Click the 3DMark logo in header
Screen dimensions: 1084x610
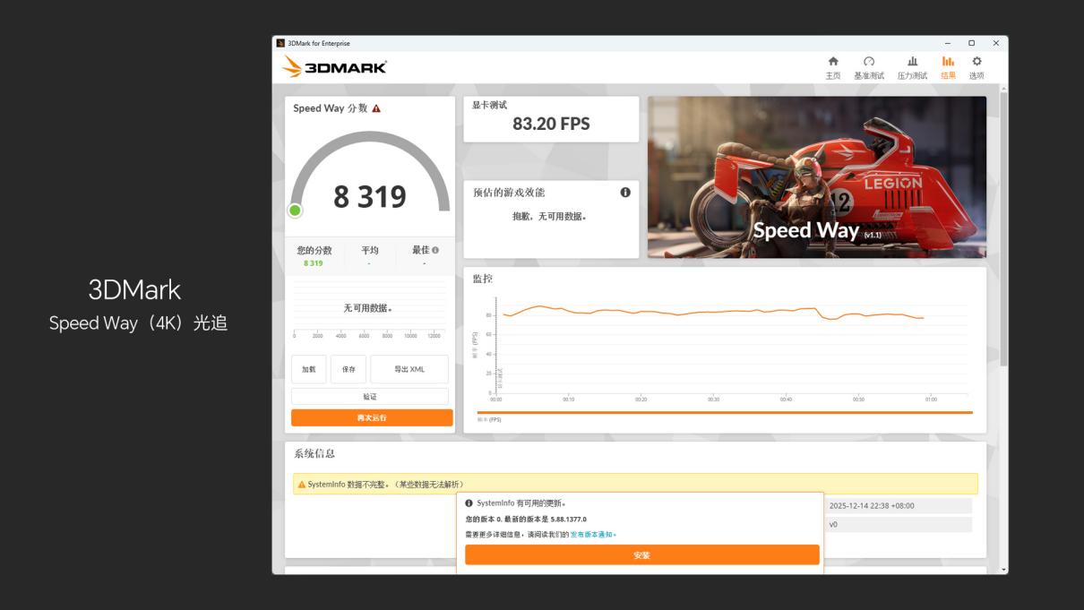pos(335,67)
